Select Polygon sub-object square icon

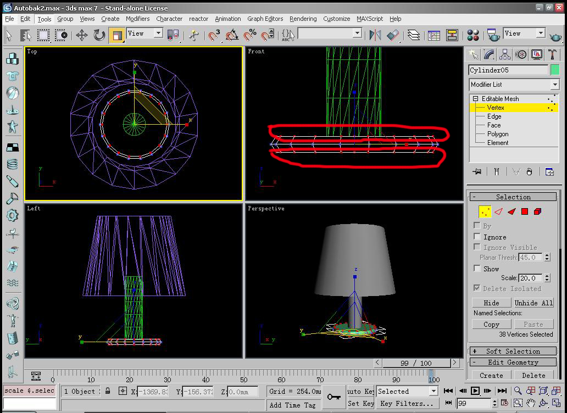coord(525,212)
